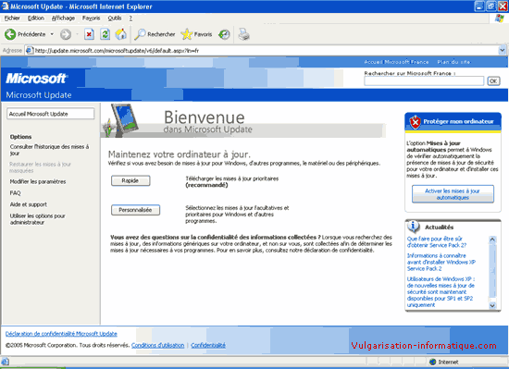509x369 pixels.
Task: Click the Internet Explorer title bar icon
Action: [5, 6]
